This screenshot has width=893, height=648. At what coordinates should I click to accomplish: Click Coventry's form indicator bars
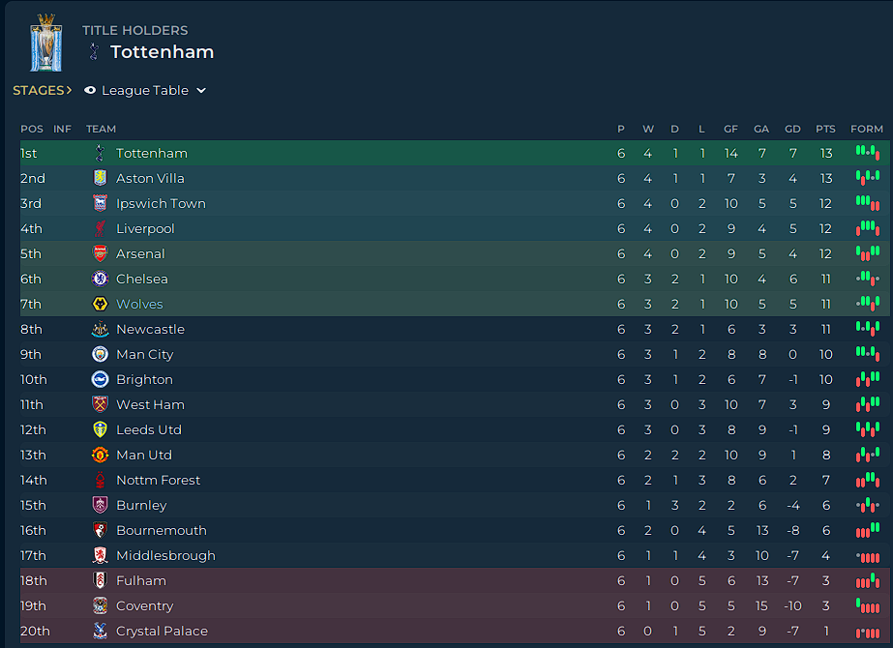click(x=868, y=605)
